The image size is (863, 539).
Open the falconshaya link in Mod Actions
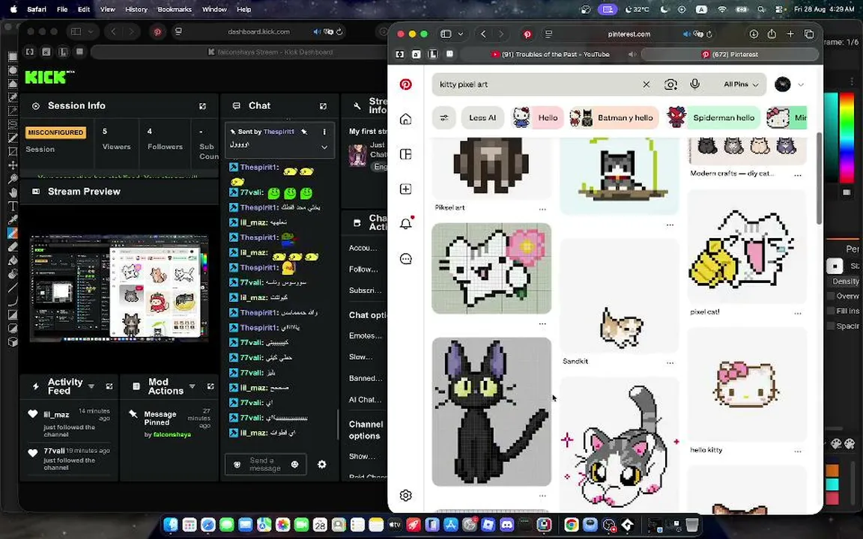(172, 434)
